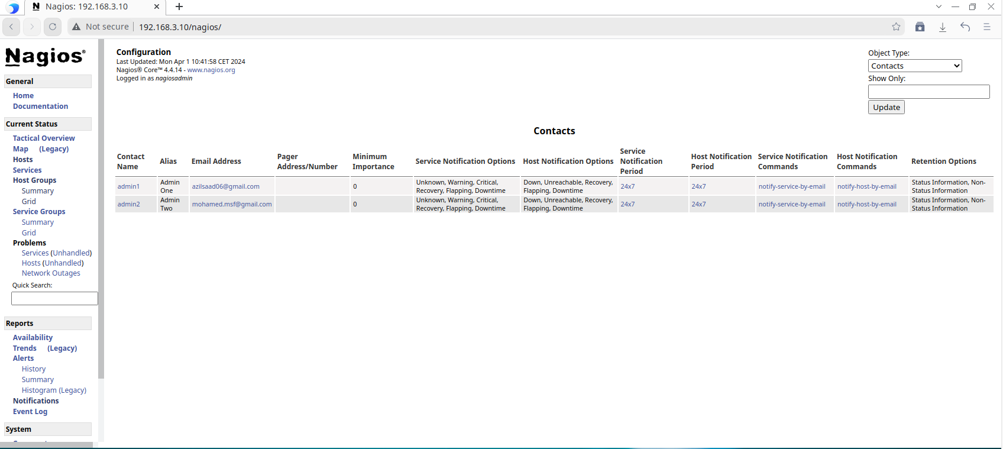Click the browser forward arrow icon
The width and height of the screenshot is (1003, 449).
[x=32, y=27]
